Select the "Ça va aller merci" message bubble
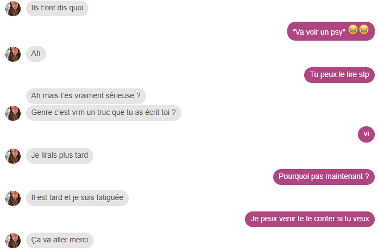Image resolution: width=378 pixels, height=251 pixels. (x=60, y=240)
